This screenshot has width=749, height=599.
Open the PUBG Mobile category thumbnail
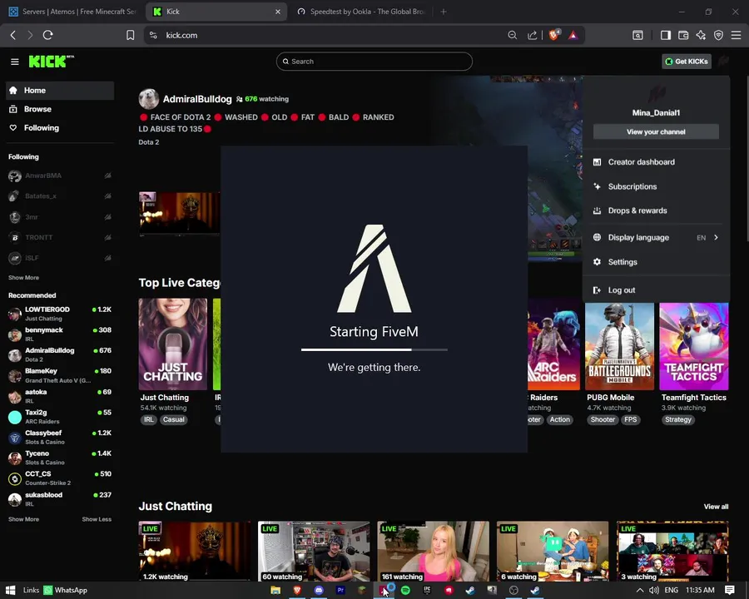click(x=619, y=346)
